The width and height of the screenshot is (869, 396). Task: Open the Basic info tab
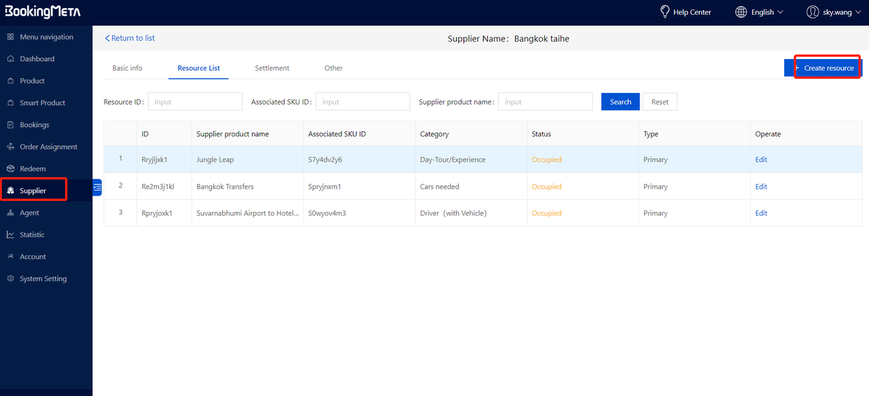(127, 68)
